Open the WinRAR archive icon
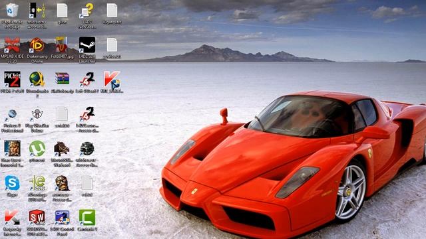This screenshot has height=239, width=426. click(62, 79)
